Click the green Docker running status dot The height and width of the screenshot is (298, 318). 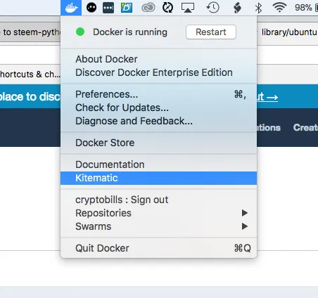point(80,32)
